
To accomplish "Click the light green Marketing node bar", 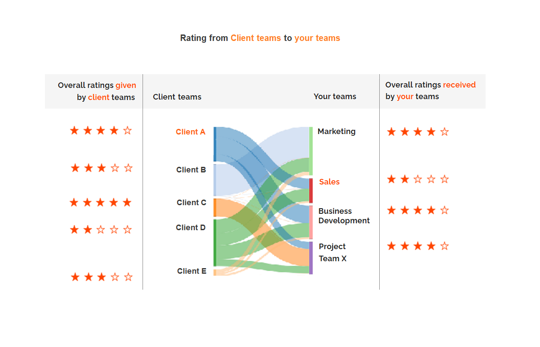I will pyautogui.click(x=311, y=151).
